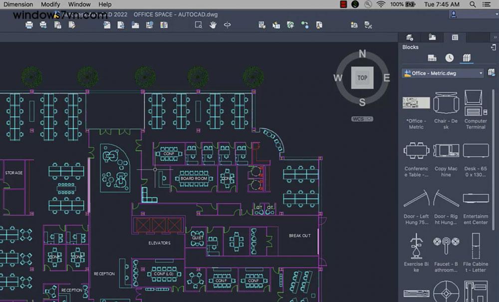Show Current Drawing blocks tab
This screenshot has width=499, height=302.
click(432, 57)
